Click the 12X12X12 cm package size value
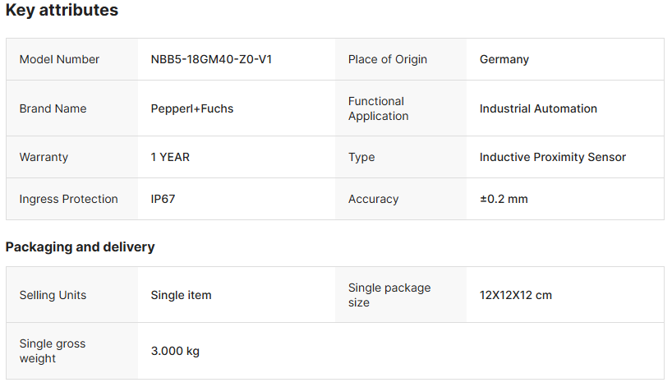The image size is (672, 387). coord(515,295)
